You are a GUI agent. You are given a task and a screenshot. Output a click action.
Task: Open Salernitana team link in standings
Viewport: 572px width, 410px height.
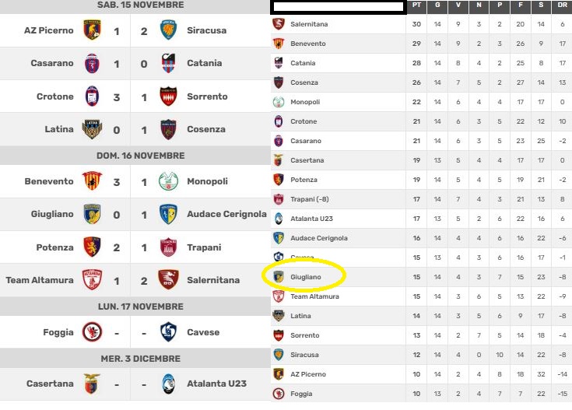click(309, 24)
